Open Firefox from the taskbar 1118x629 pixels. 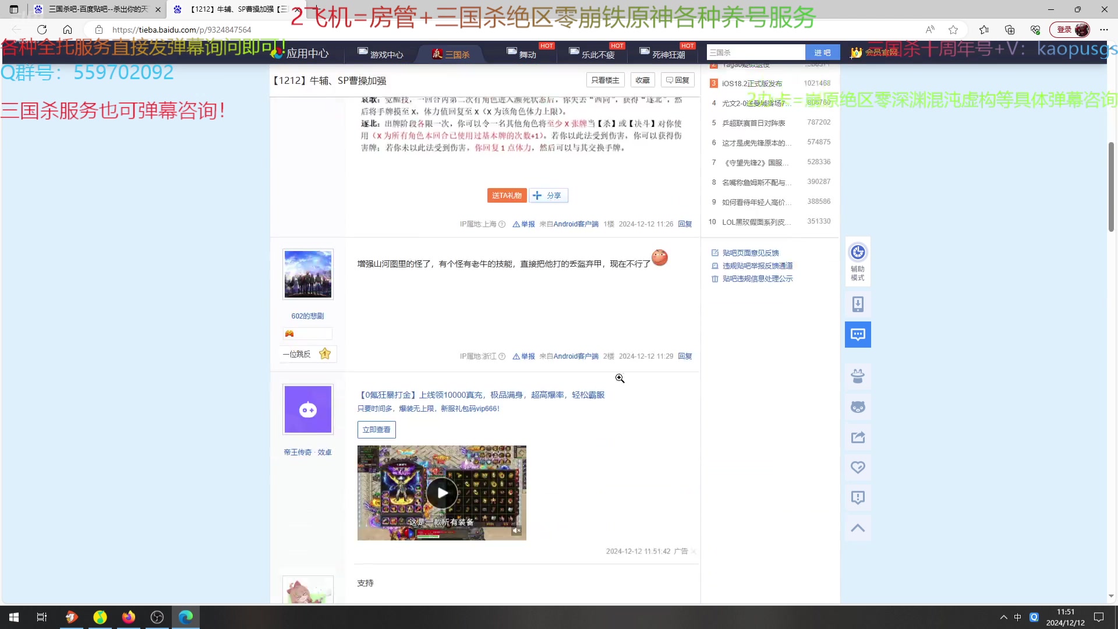tap(129, 617)
